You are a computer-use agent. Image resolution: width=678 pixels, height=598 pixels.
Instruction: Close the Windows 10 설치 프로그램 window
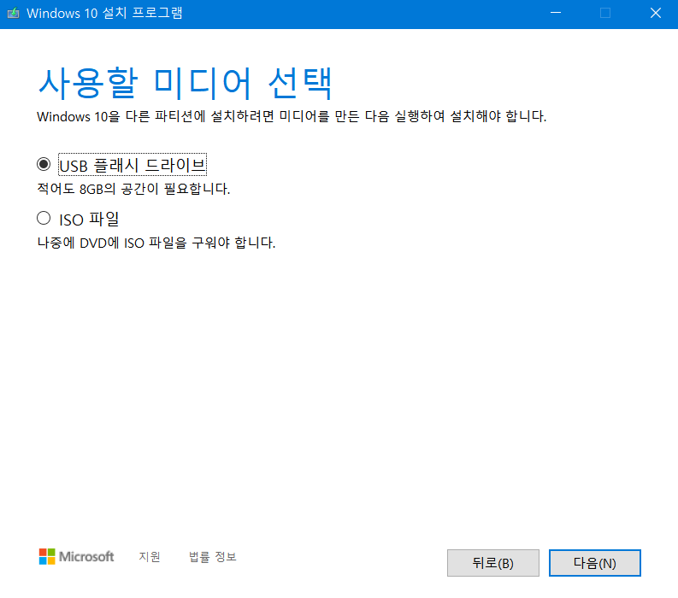[x=656, y=13]
